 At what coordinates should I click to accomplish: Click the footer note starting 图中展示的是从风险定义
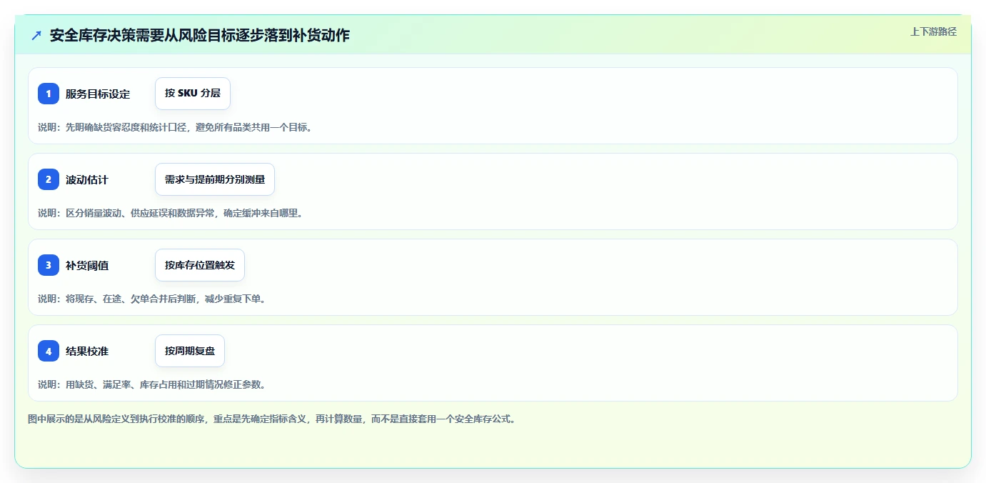click(x=272, y=419)
